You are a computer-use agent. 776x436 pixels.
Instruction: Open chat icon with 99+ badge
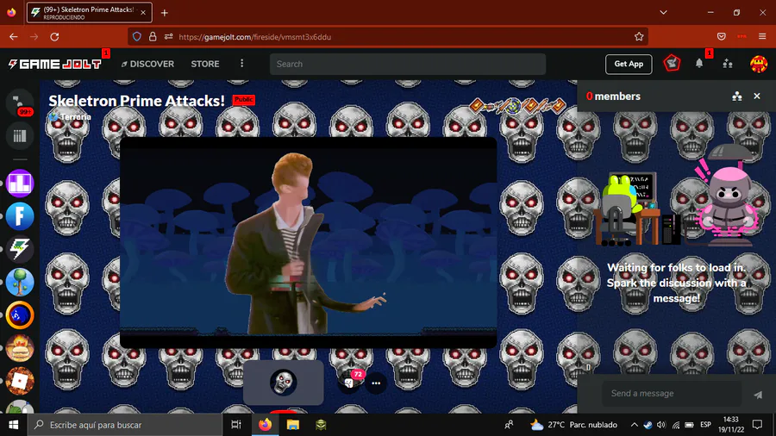click(20, 103)
